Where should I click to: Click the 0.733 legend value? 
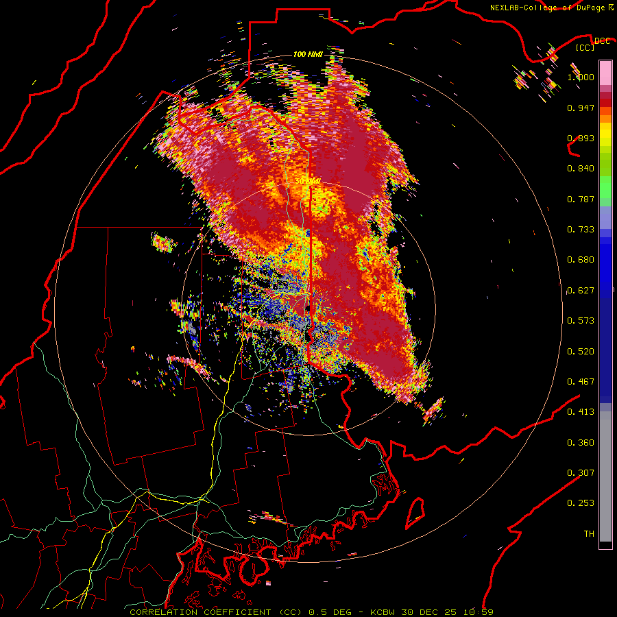581,230
